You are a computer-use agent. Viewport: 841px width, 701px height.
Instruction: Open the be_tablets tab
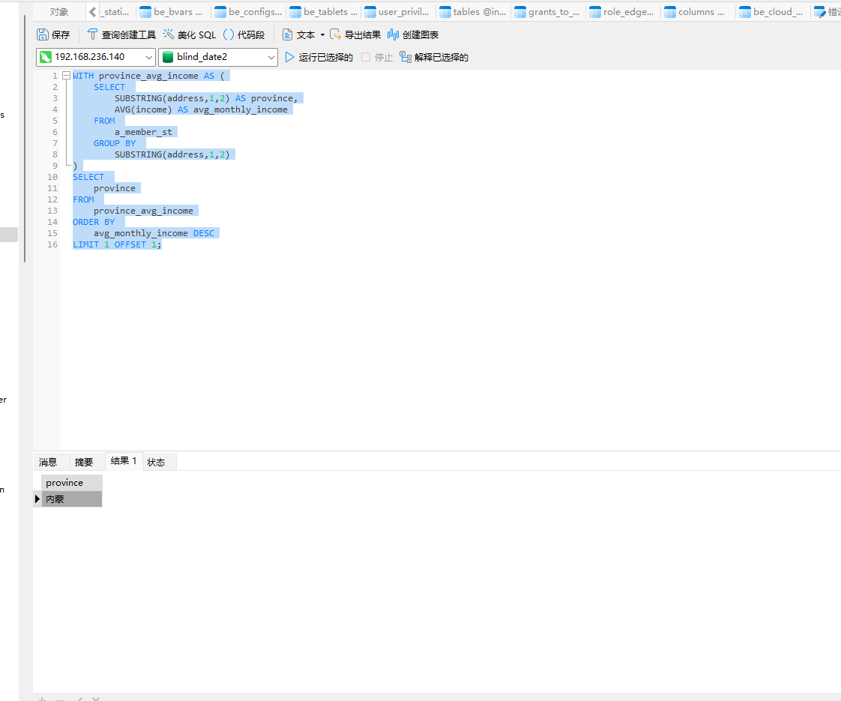(324, 12)
